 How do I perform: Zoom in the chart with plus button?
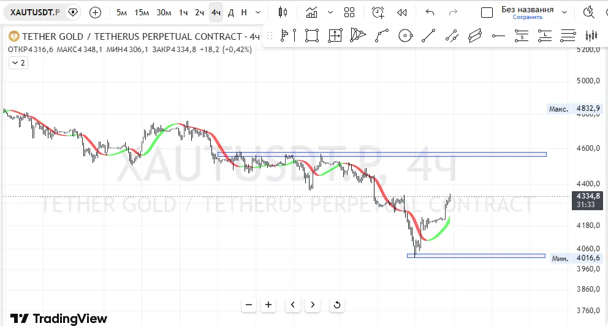(x=268, y=305)
